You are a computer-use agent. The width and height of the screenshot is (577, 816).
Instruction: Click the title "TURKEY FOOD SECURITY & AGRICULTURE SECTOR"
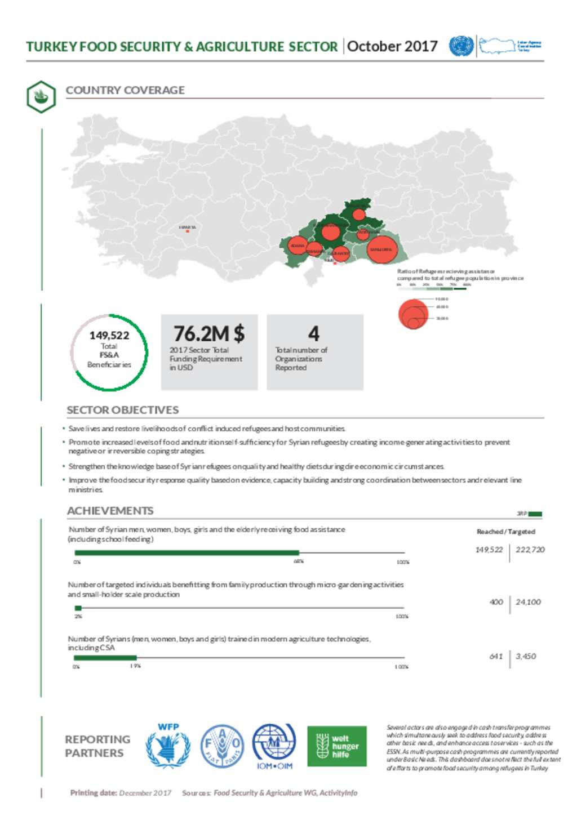click(x=182, y=47)
